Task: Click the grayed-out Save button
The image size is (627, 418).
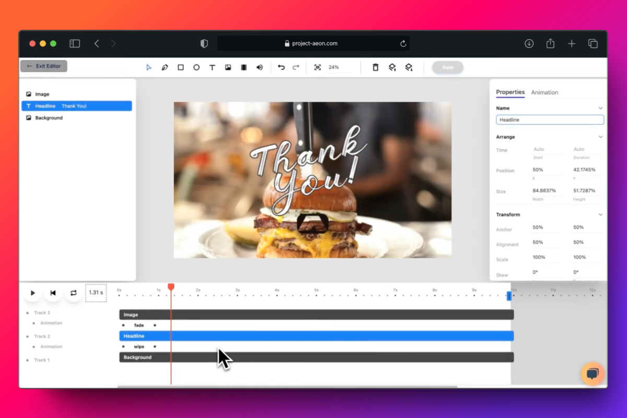Action: (448, 67)
